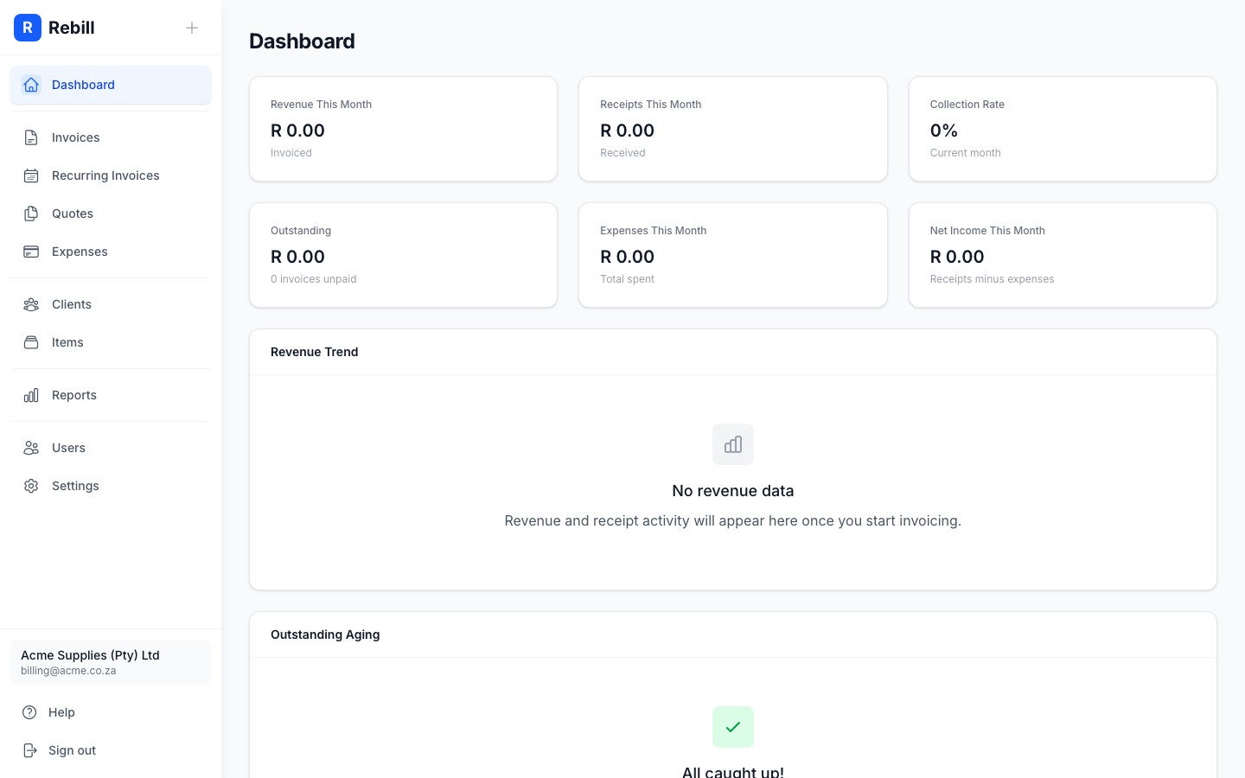Select the Invoices icon in the sidebar
Image resolution: width=1245 pixels, height=778 pixels.
pos(31,137)
